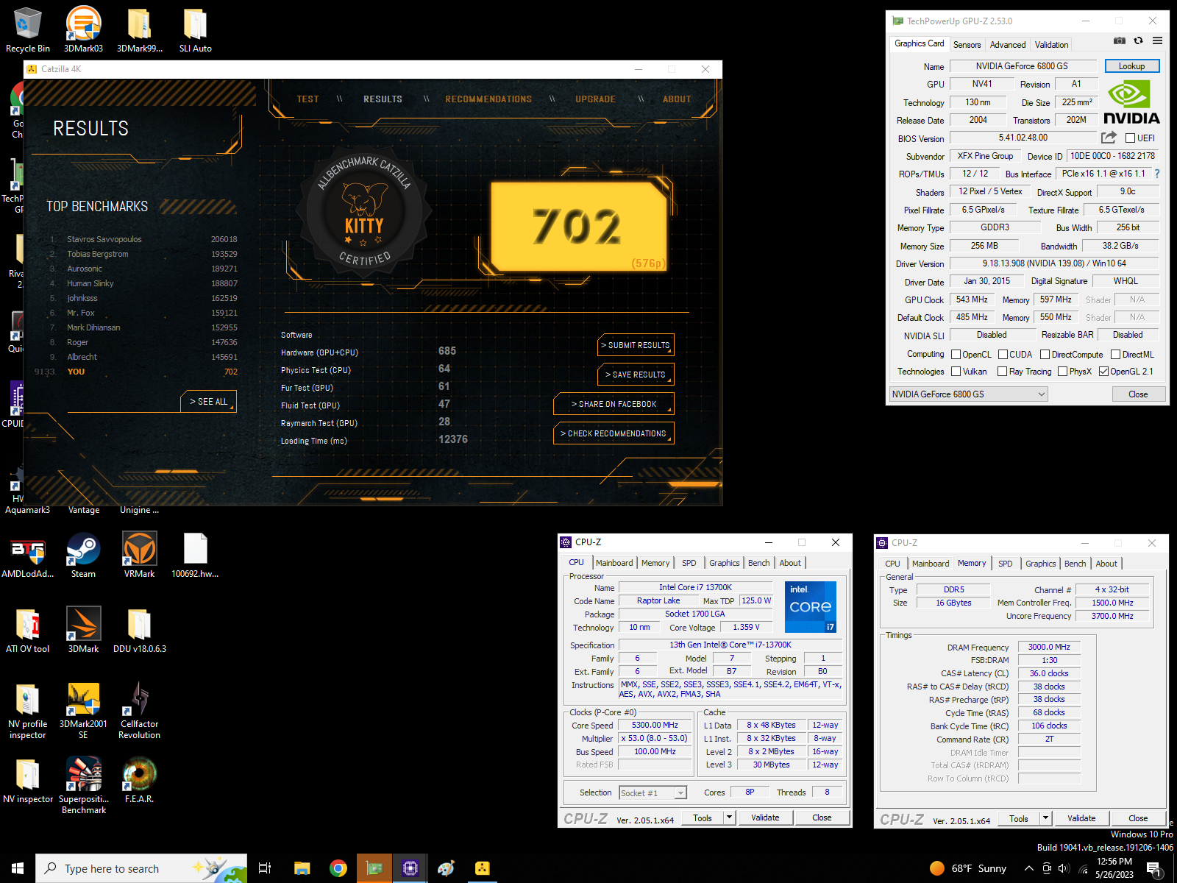Open the GPU-Z hamburger menu

pos(1157,41)
